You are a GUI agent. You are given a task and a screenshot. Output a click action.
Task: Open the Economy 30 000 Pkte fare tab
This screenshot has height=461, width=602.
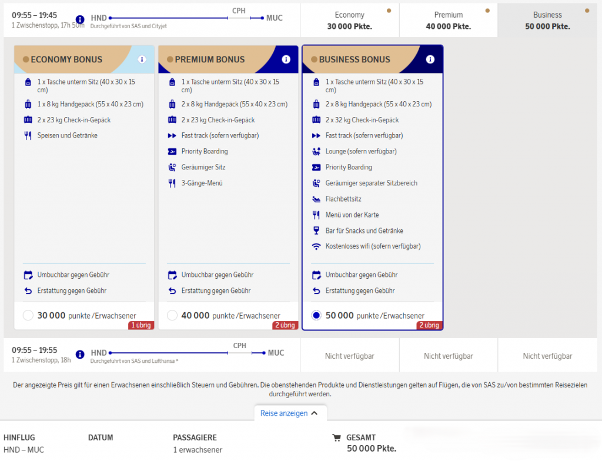[349, 19]
